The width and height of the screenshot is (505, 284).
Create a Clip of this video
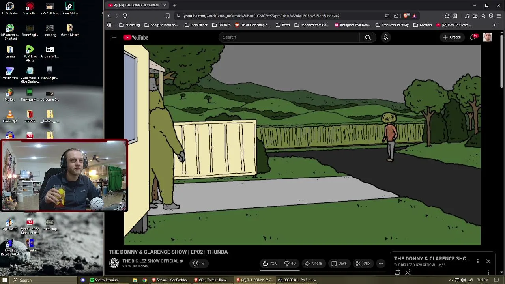(x=363, y=263)
